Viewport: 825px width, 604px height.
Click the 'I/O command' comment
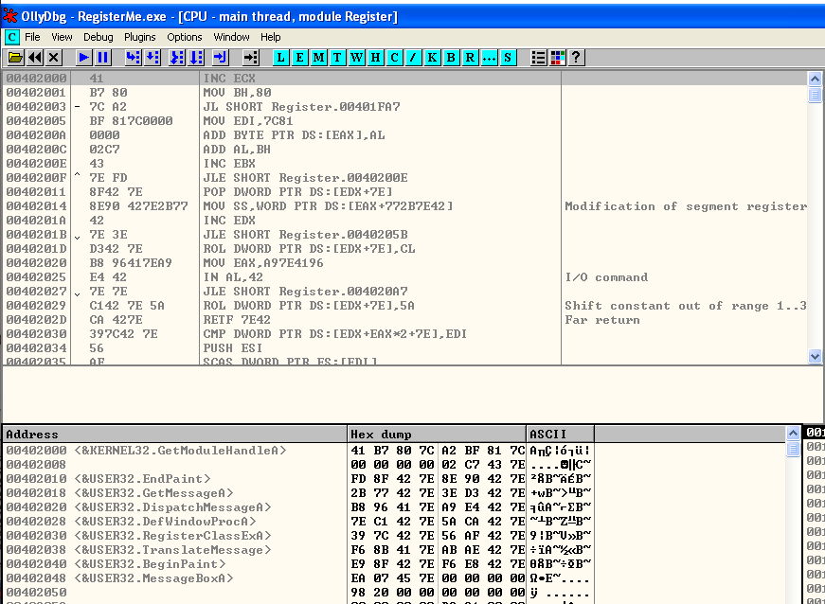click(606, 277)
